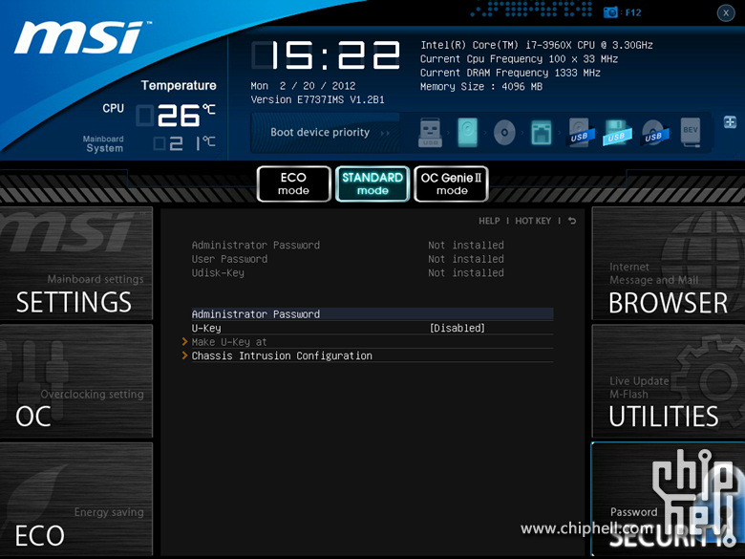This screenshot has width=745, height=559.
Task: Close the BIOS with the X button
Action: [726, 13]
